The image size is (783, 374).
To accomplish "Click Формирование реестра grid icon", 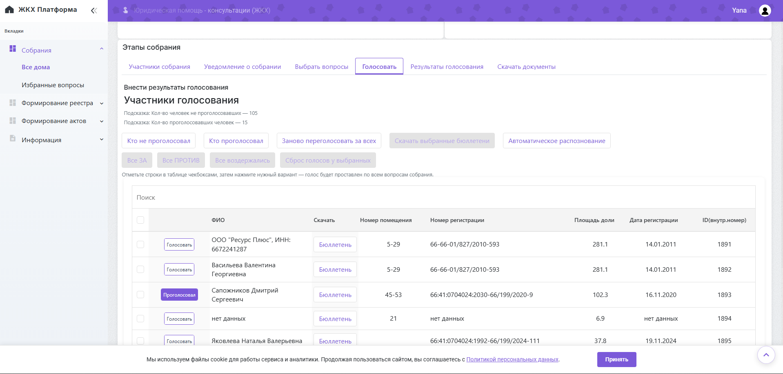I will pos(13,103).
